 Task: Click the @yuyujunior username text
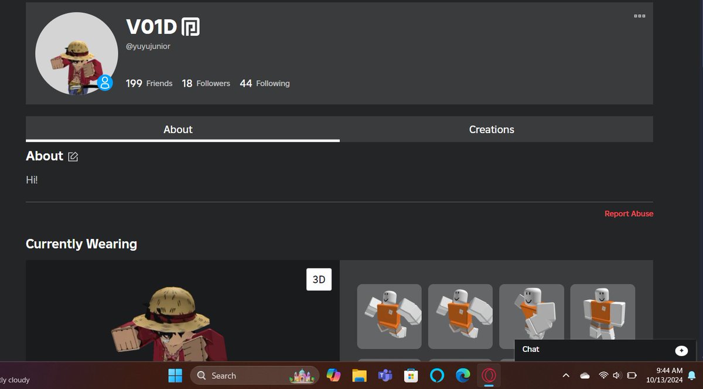[148, 46]
